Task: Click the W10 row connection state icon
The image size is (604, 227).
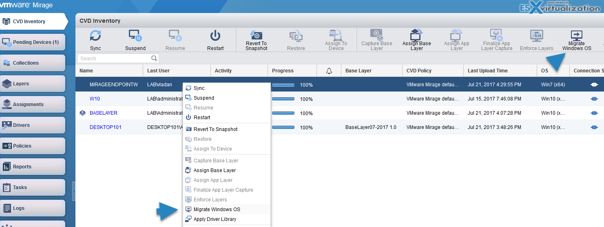Action: click(x=594, y=99)
